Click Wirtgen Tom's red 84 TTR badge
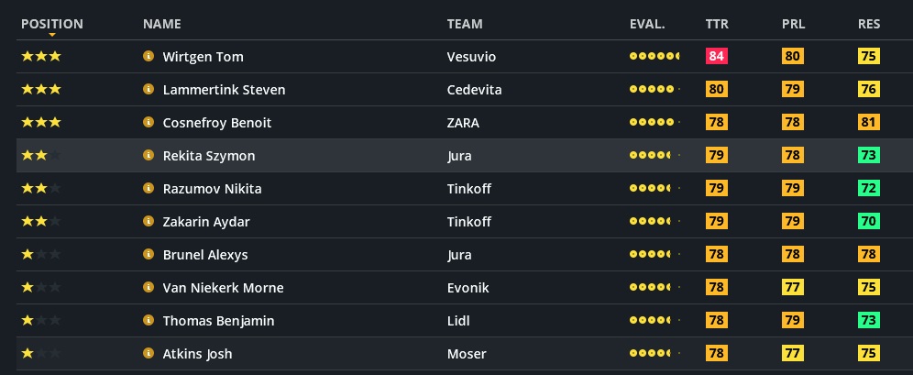 [717, 57]
